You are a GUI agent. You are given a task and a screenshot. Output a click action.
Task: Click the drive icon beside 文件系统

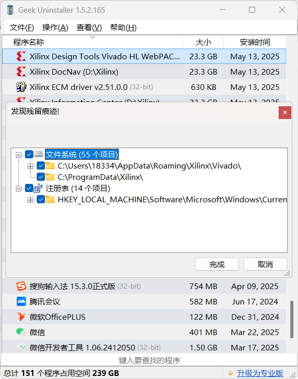coord(39,154)
